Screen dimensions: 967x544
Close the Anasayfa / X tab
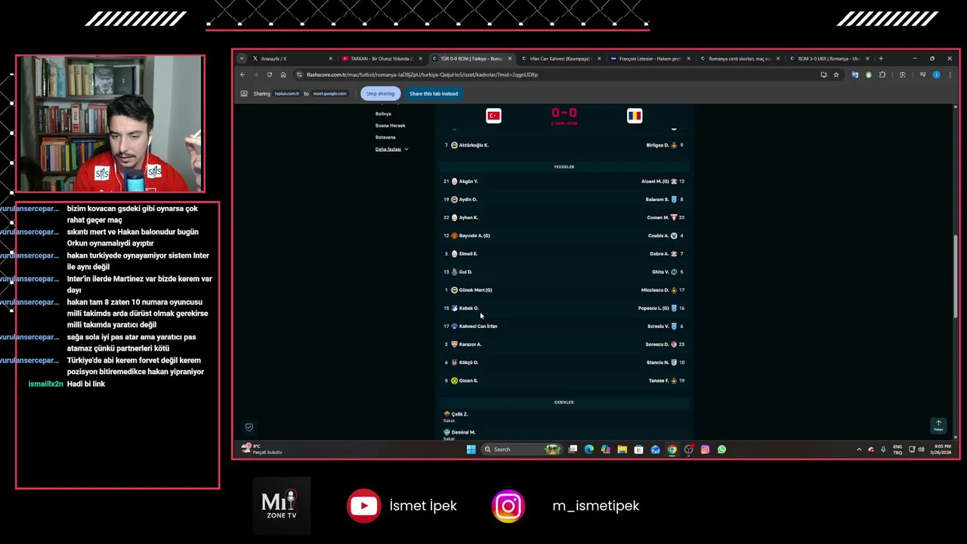330,58
